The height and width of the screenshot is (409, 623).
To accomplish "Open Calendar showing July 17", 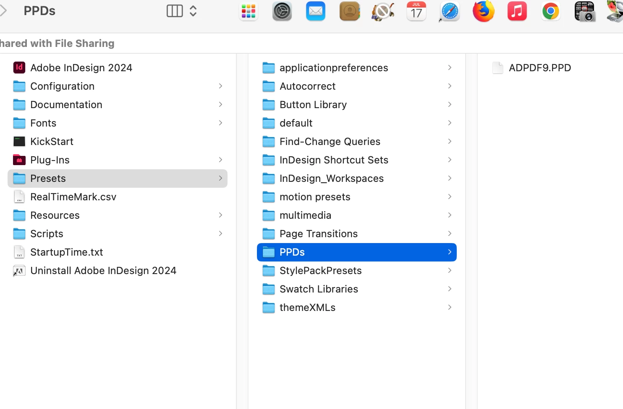I will tap(416, 11).
